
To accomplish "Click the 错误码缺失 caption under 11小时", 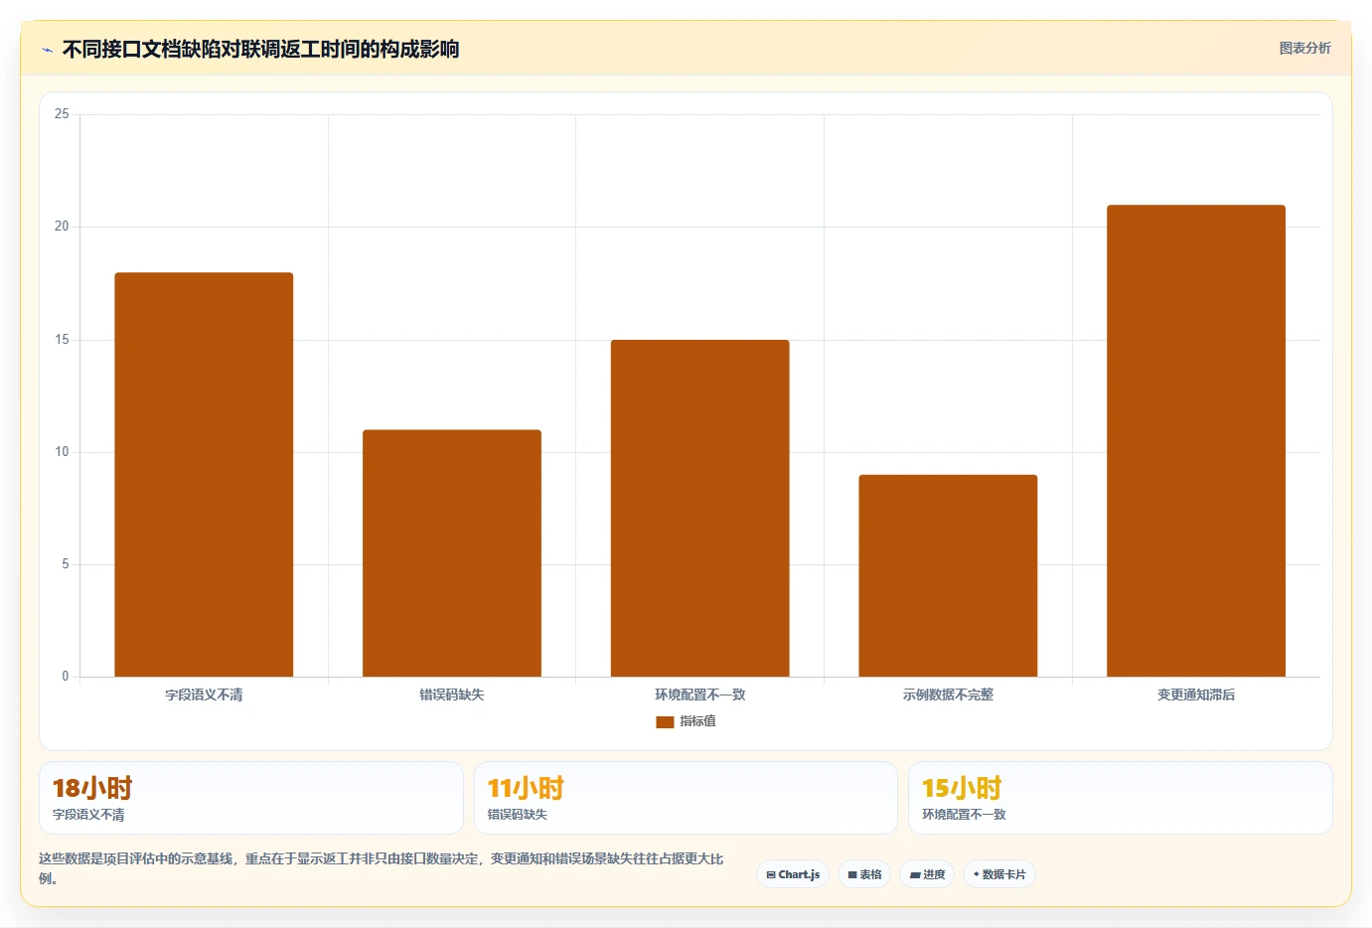I will [x=517, y=815].
